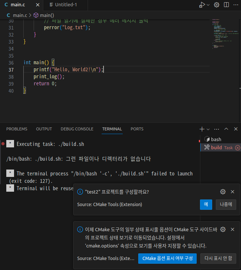Click the perror("Log.txt"); line

tap(67, 28)
